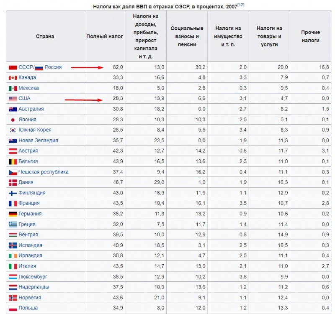The height and width of the screenshot is (314, 335).
Task: Click the Greece flag icon
Action: pos(13,225)
